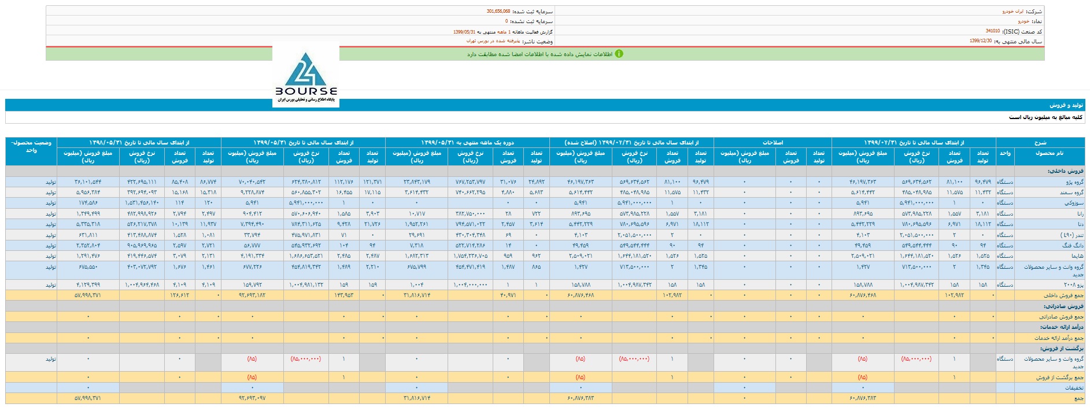The height and width of the screenshot is (411, 1090).
Task: Click the "دنا" product row name
Action: [1081, 224]
